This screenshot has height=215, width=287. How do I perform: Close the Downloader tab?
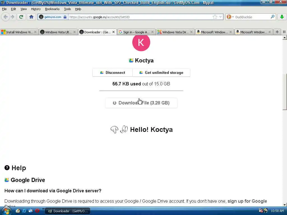coord(114,32)
